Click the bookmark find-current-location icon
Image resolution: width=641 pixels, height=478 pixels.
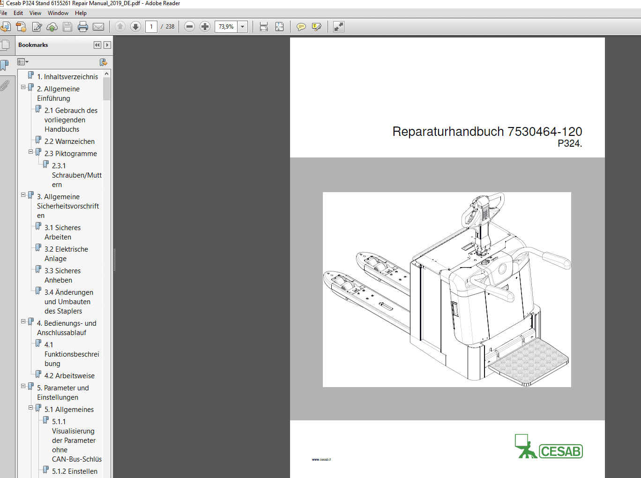pyautogui.click(x=104, y=62)
